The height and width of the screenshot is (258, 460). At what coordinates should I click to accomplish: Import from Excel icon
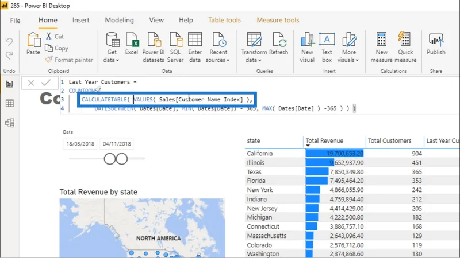coord(132,40)
